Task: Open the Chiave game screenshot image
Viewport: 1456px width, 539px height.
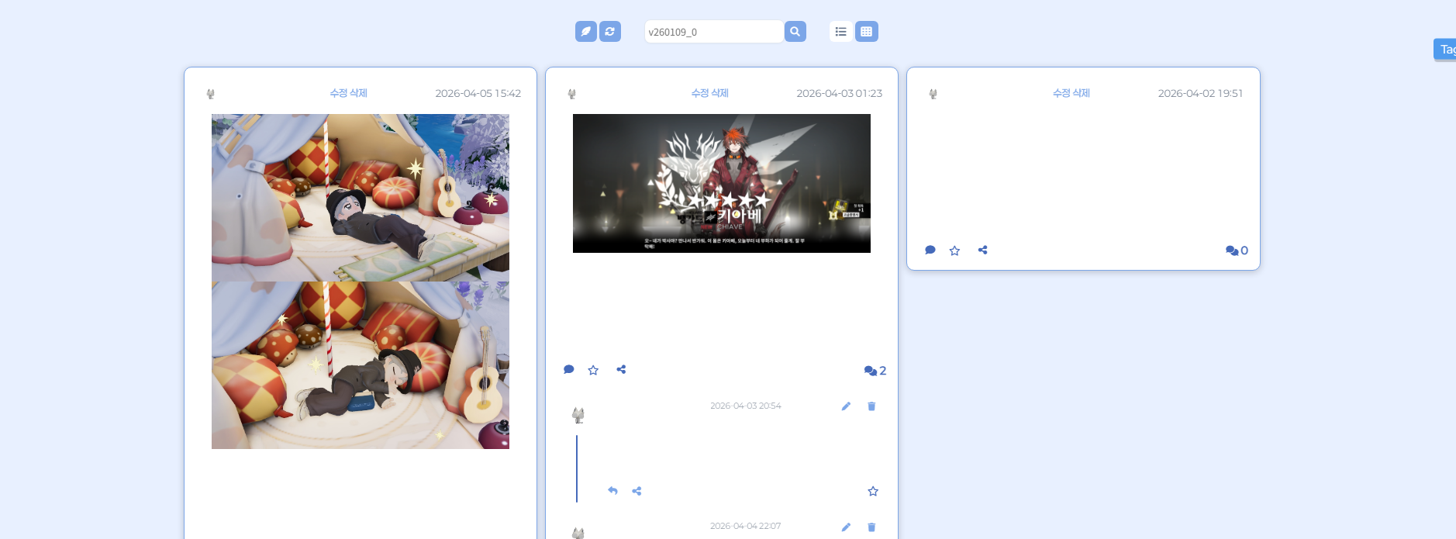Action: click(x=721, y=183)
